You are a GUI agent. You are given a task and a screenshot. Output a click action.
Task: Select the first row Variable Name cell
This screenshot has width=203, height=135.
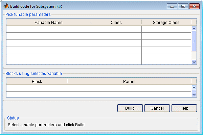(x=48, y=29)
